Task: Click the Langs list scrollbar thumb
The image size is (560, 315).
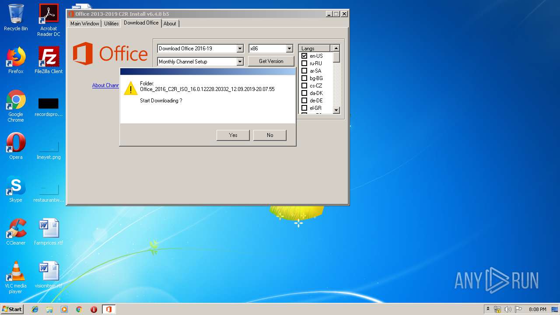Action: (336, 57)
